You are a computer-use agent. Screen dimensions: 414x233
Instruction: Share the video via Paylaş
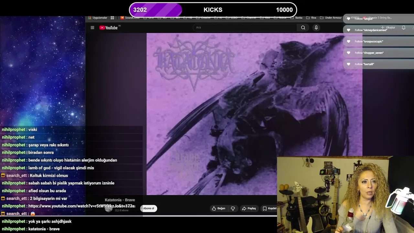pyautogui.click(x=249, y=208)
